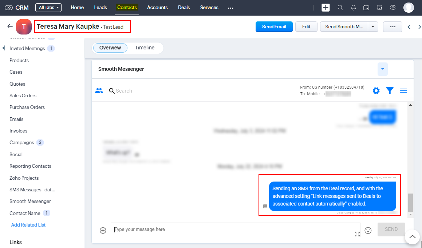Expand the message box fullscreen icon
422x248 pixels.
[357, 234]
